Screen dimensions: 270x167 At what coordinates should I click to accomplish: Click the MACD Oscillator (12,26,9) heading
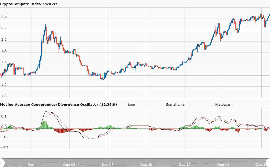pos(58,105)
